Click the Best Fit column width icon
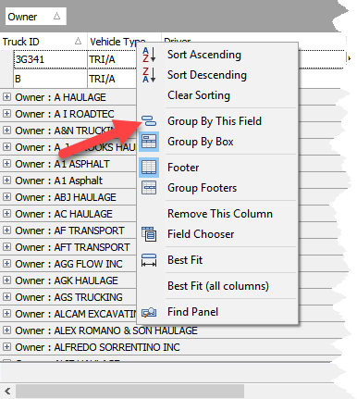The width and height of the screenshot is (357, 399). tap(149, 260)
